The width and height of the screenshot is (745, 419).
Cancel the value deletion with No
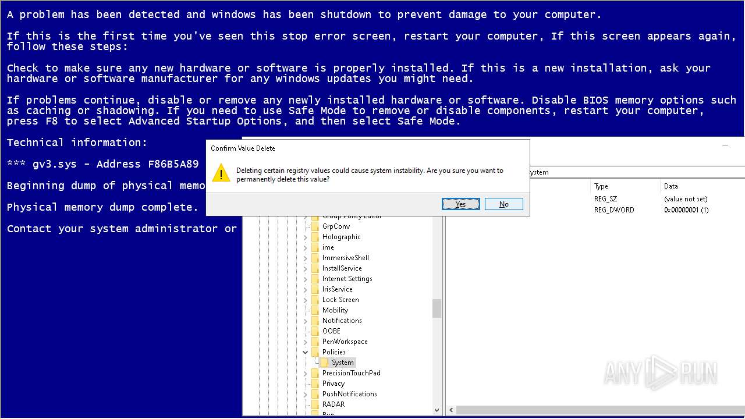tap(503, 204)
